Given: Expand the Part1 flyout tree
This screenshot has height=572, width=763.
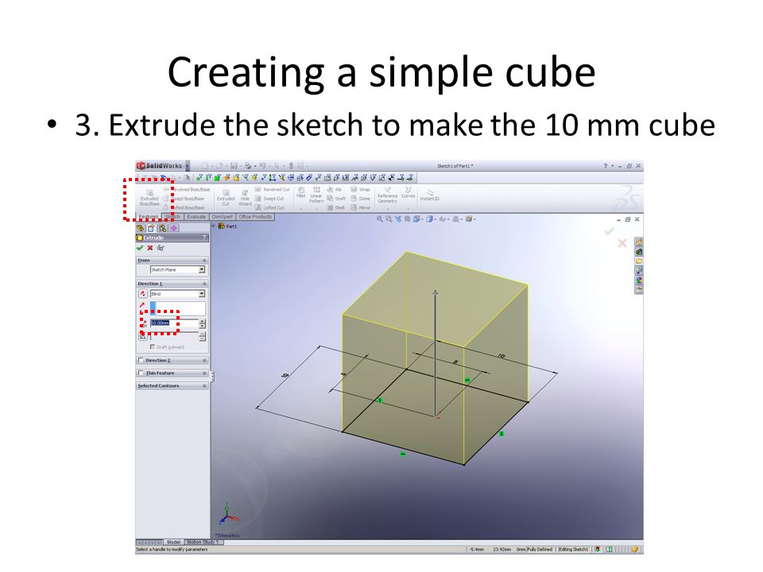Looking at the screenshot, I should click(214, 226).
